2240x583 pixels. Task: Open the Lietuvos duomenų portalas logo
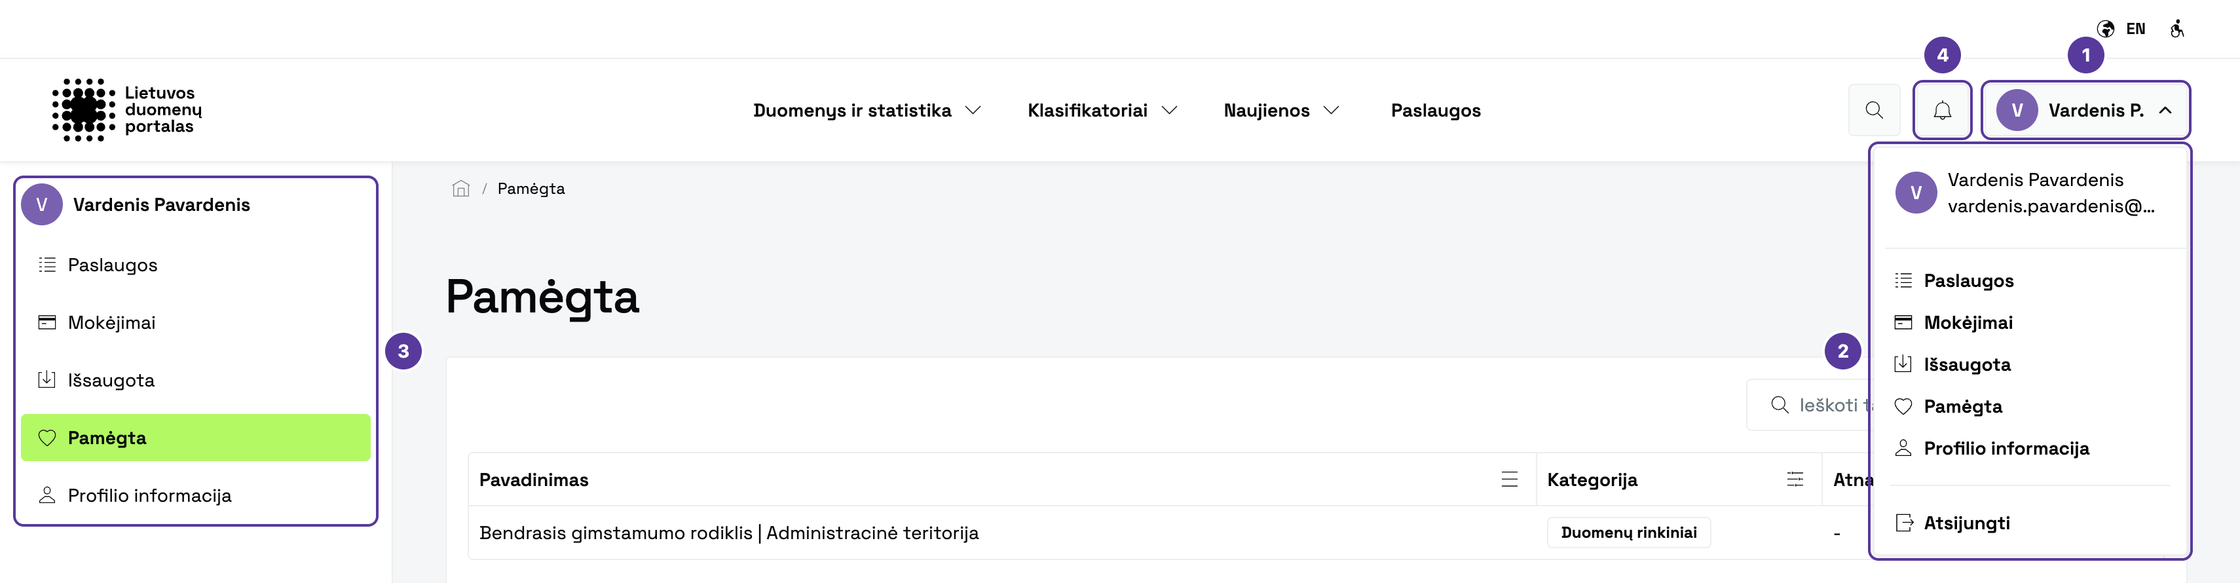click(x=127, y=109)
